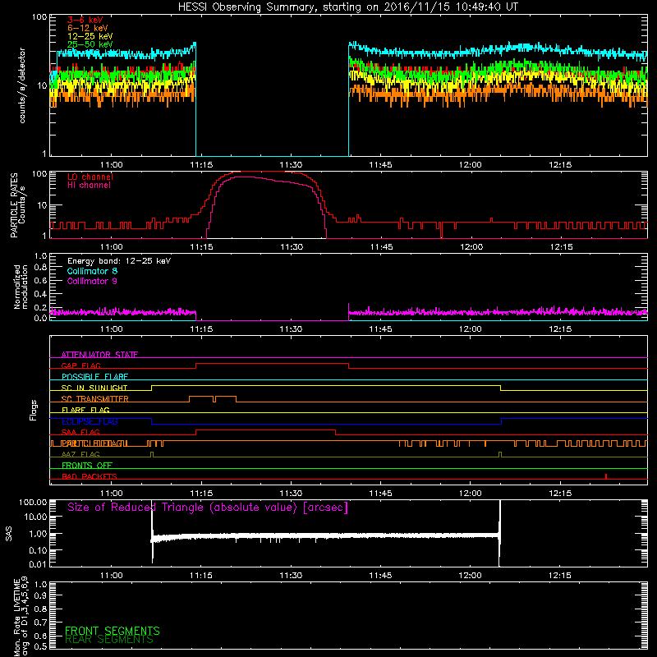Image resolution: width=657 pixels, height=657 pixels.
Task: Click the green 25-50 keV legend label
Action: pyautogui.click(x=90, y=44)
